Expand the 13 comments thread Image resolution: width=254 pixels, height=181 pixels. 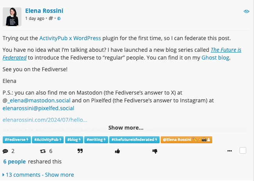point(38,175)
